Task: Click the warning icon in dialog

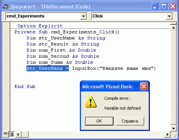Action: click(x=91, y=102)
